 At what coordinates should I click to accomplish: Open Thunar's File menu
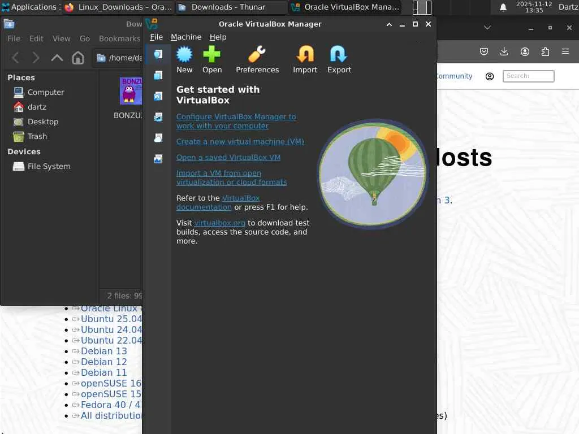(x=14, y=39)
